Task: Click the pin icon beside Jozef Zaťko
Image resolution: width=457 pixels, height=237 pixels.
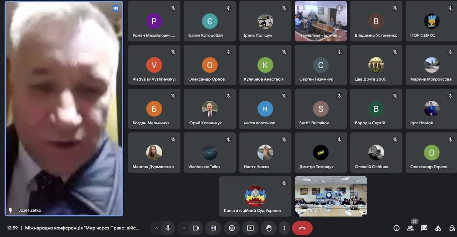Action: point(10,210)
